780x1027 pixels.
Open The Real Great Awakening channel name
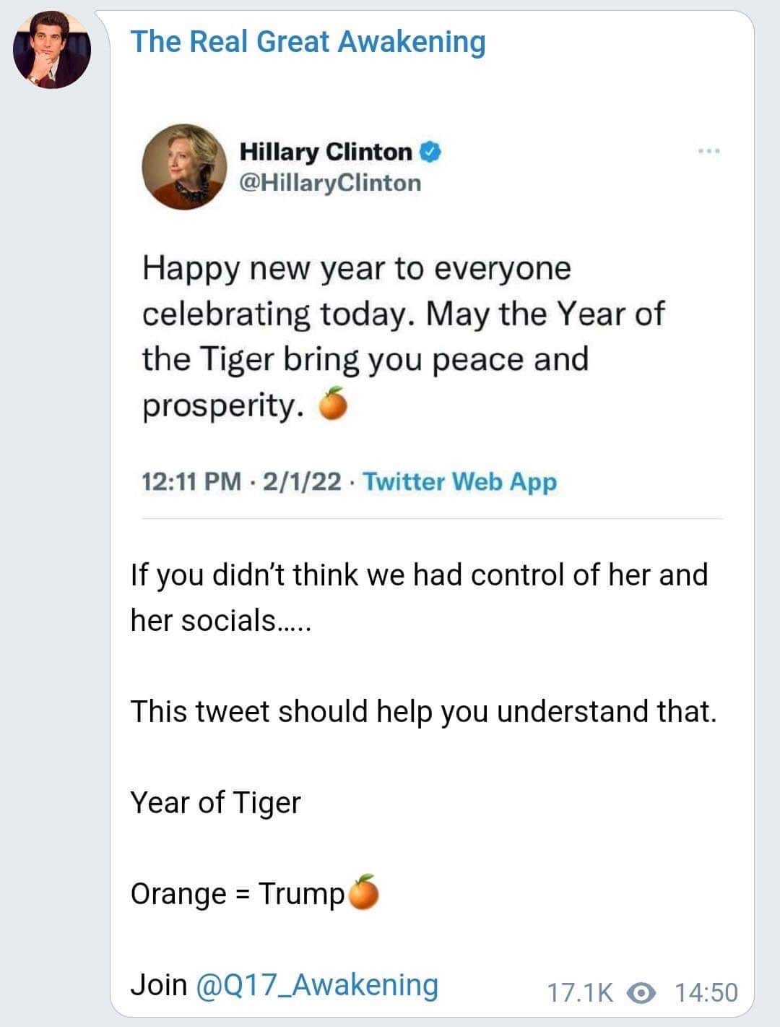(x=308, y=42)
